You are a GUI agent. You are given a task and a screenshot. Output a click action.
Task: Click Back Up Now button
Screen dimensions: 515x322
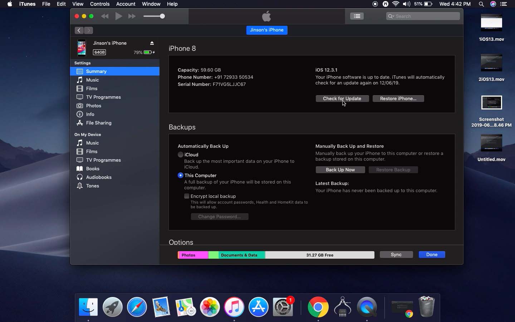tap(340, 170)
